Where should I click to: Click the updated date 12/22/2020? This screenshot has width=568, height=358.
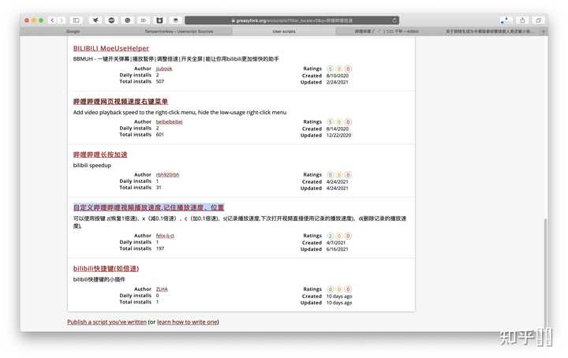click(x=338, y=136)
